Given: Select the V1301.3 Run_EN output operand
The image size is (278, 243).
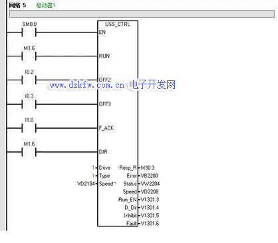Looking at the screenshot, I should pos(150,200).
